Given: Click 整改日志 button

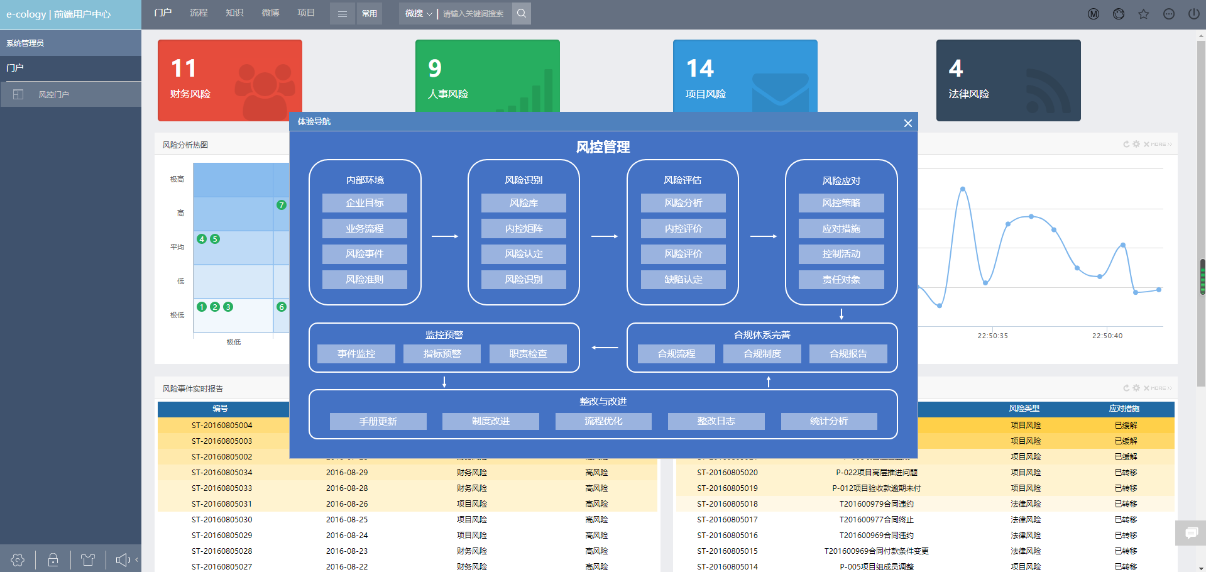Looking at the screenshot, I should [716, 421].
